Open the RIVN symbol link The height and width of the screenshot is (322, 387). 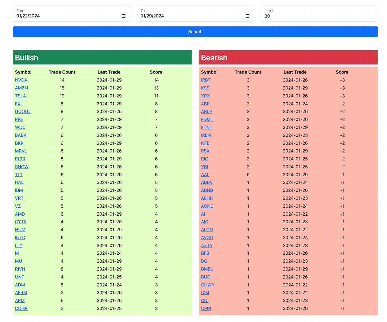coord(20,269)
